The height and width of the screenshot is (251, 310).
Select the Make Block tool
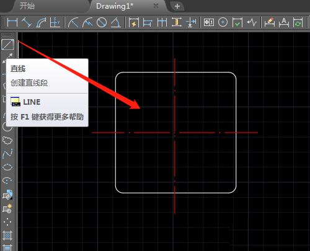[7, 208]
